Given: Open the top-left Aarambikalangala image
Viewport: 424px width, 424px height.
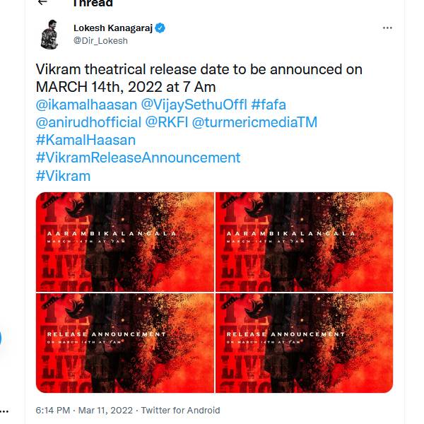Looking at the screenshot, I should pos(125,241).
